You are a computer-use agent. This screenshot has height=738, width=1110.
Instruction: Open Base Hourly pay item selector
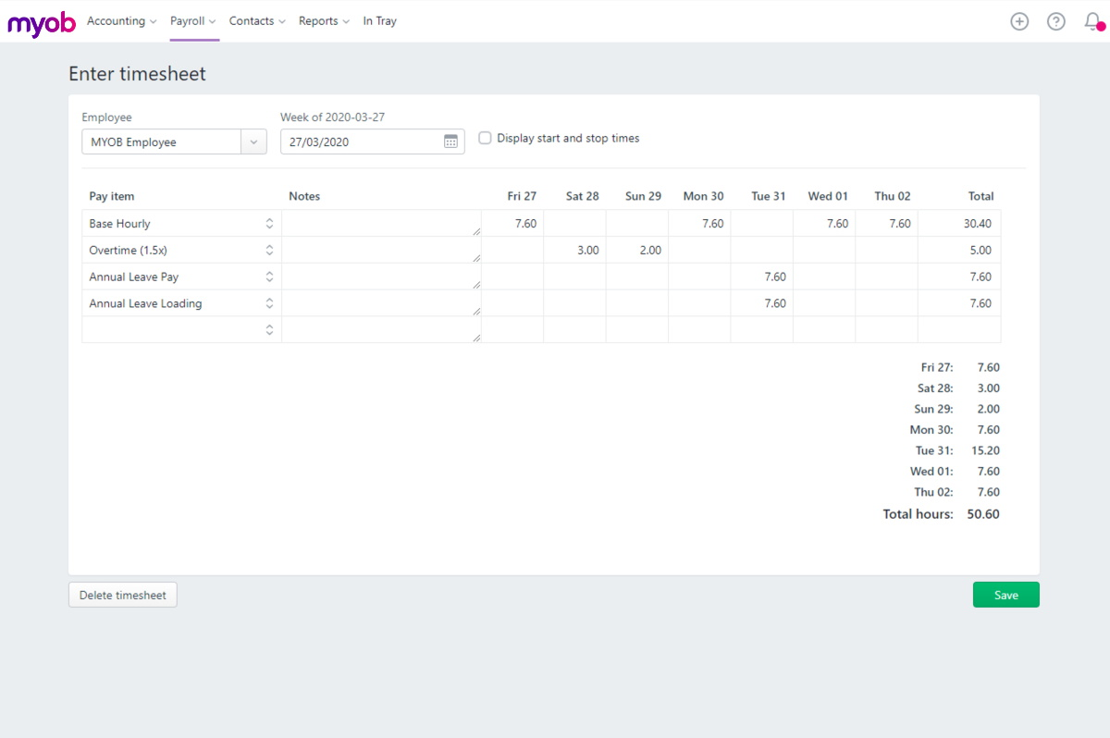(269, 224)
